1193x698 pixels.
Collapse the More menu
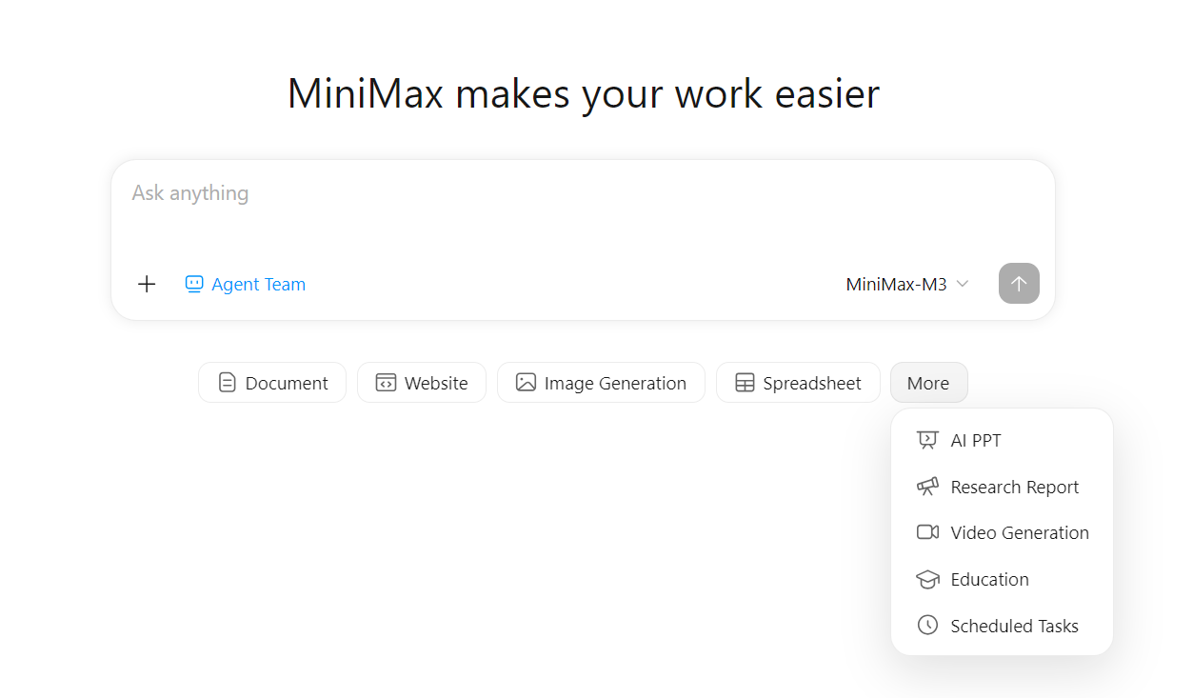(928, 383)
